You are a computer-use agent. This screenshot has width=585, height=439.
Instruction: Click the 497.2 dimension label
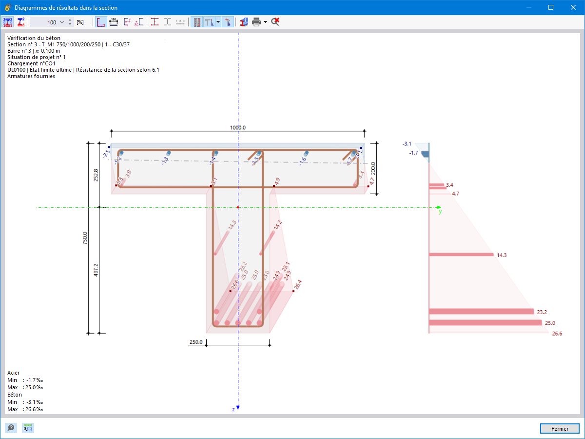(x=96, y=271)
